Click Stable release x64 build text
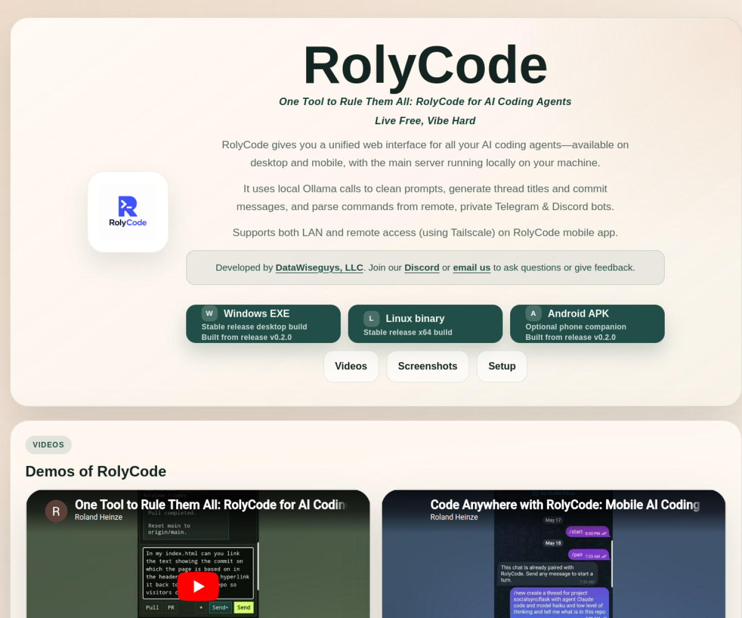The height and width of the screenshot is (618, 742). 408,332
